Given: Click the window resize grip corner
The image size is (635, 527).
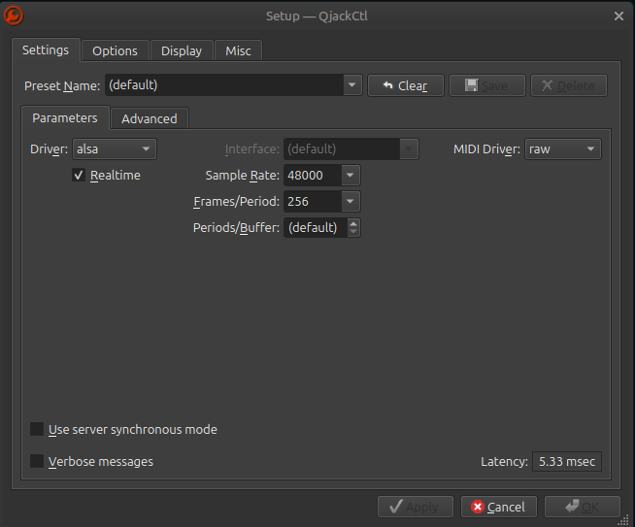Looking at the screenshot, I should click(x=623, y=520).
